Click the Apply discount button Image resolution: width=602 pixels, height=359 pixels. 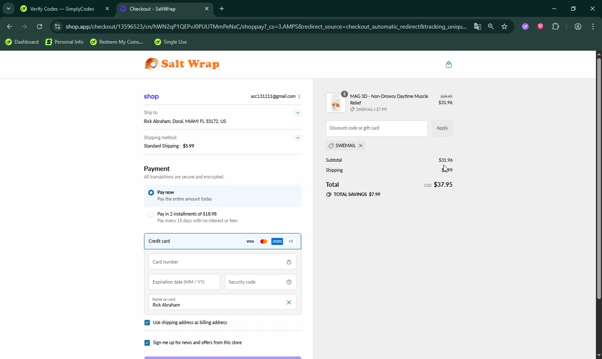(442, 128)
